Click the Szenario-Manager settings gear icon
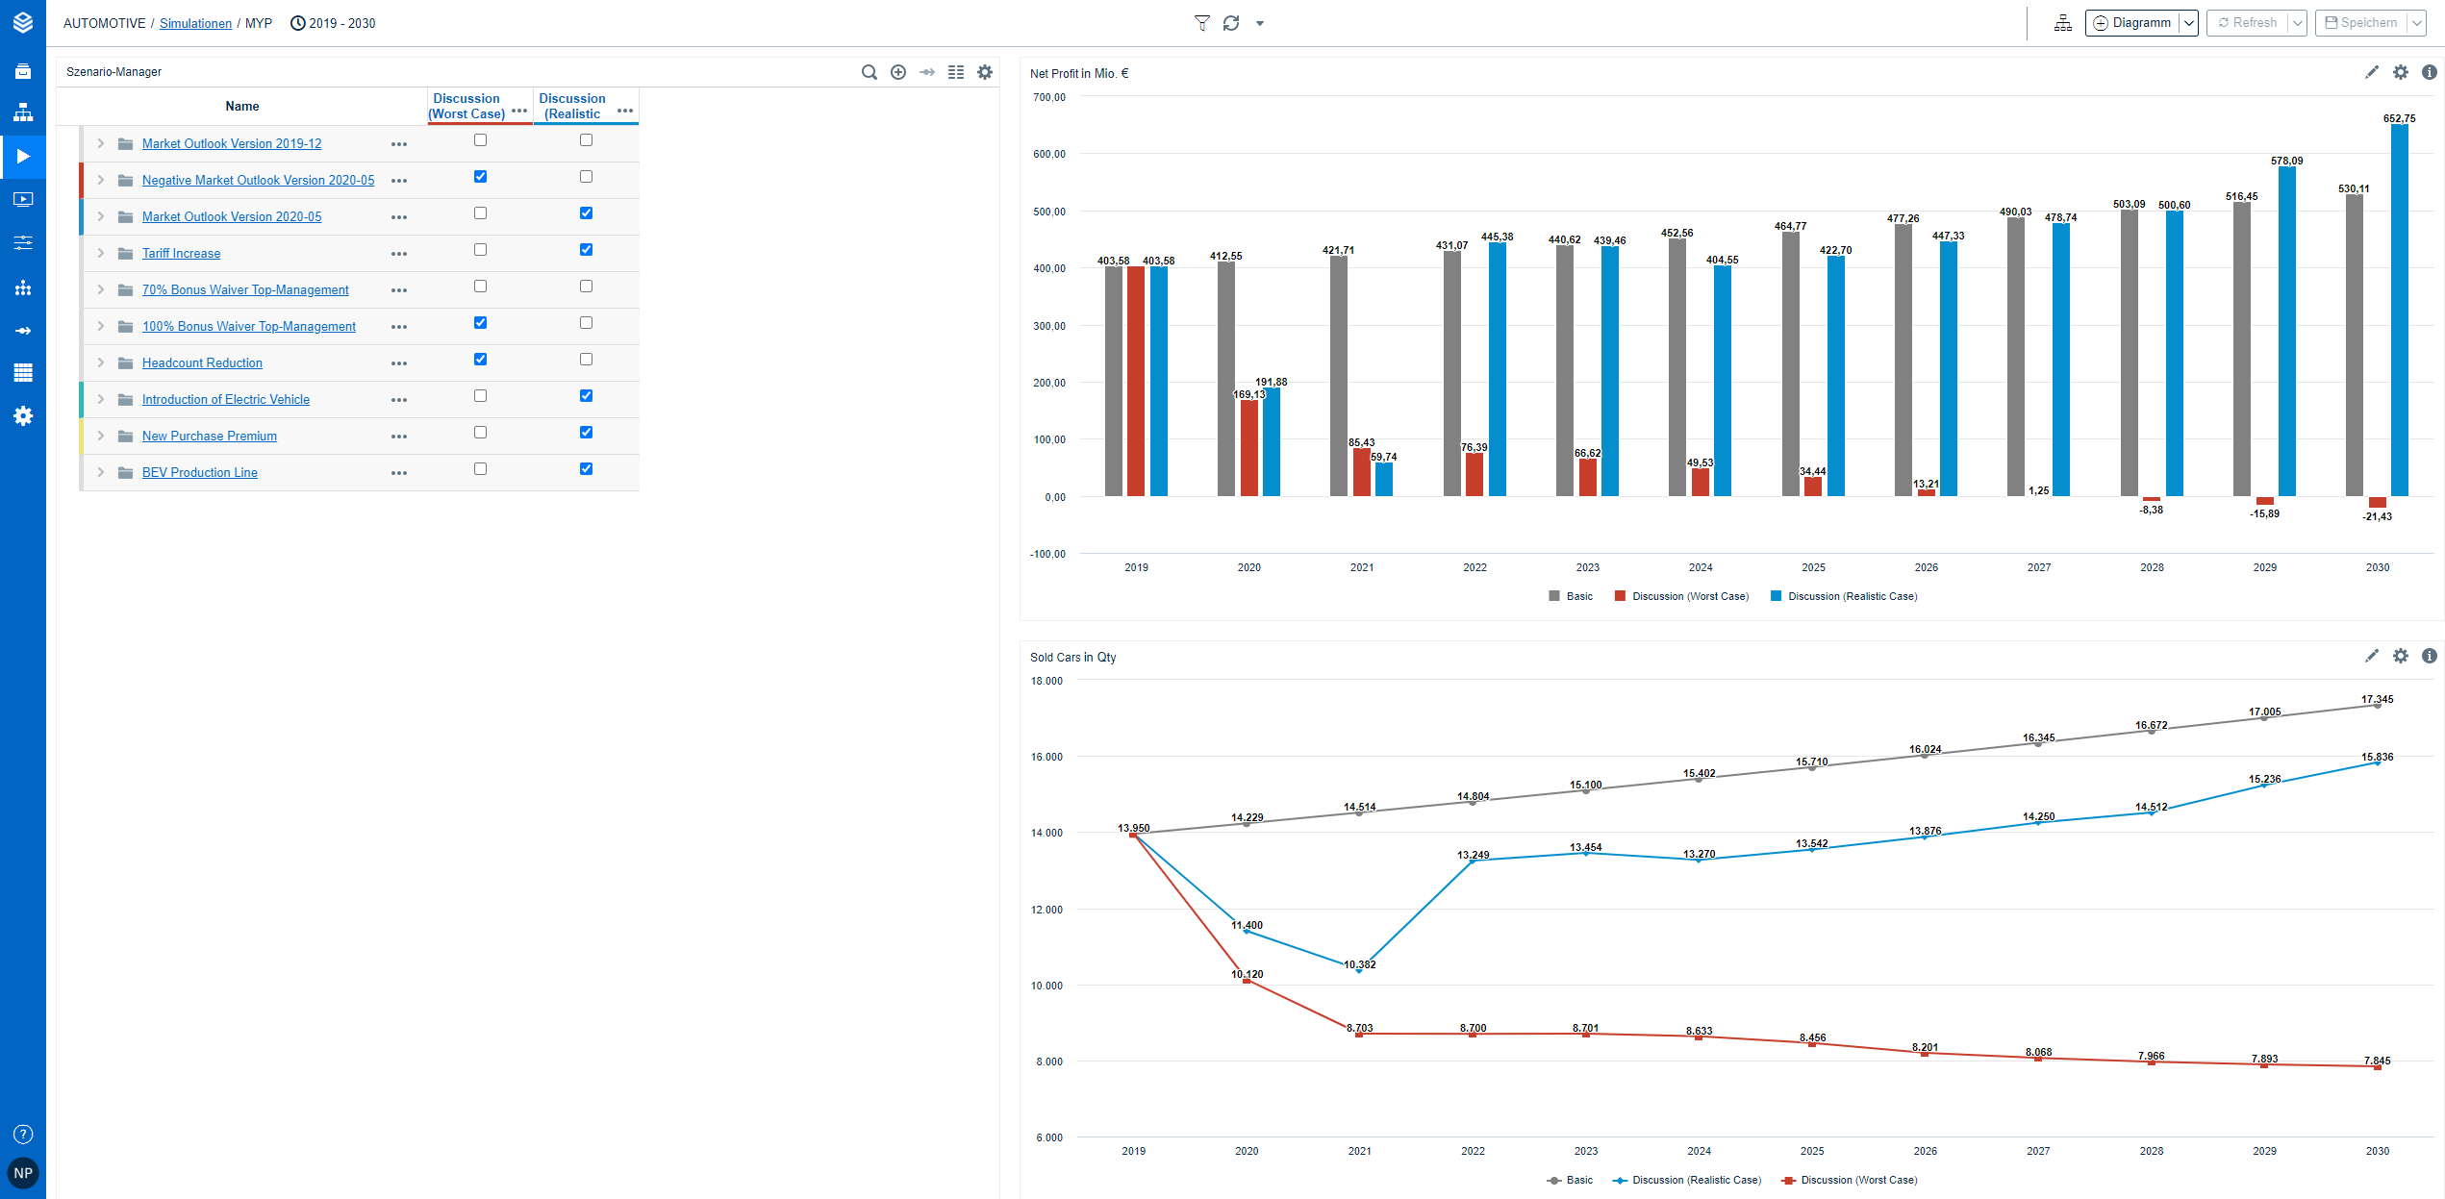2445x1199 pixels. tap(985, 72)
